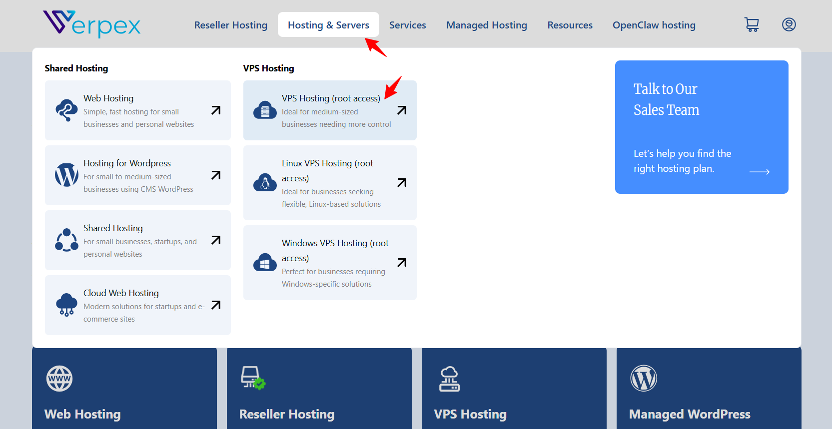Open the Windows VPS Hosting (root access) title link
This screenshot has height=429, width=832.
point(335,251)
